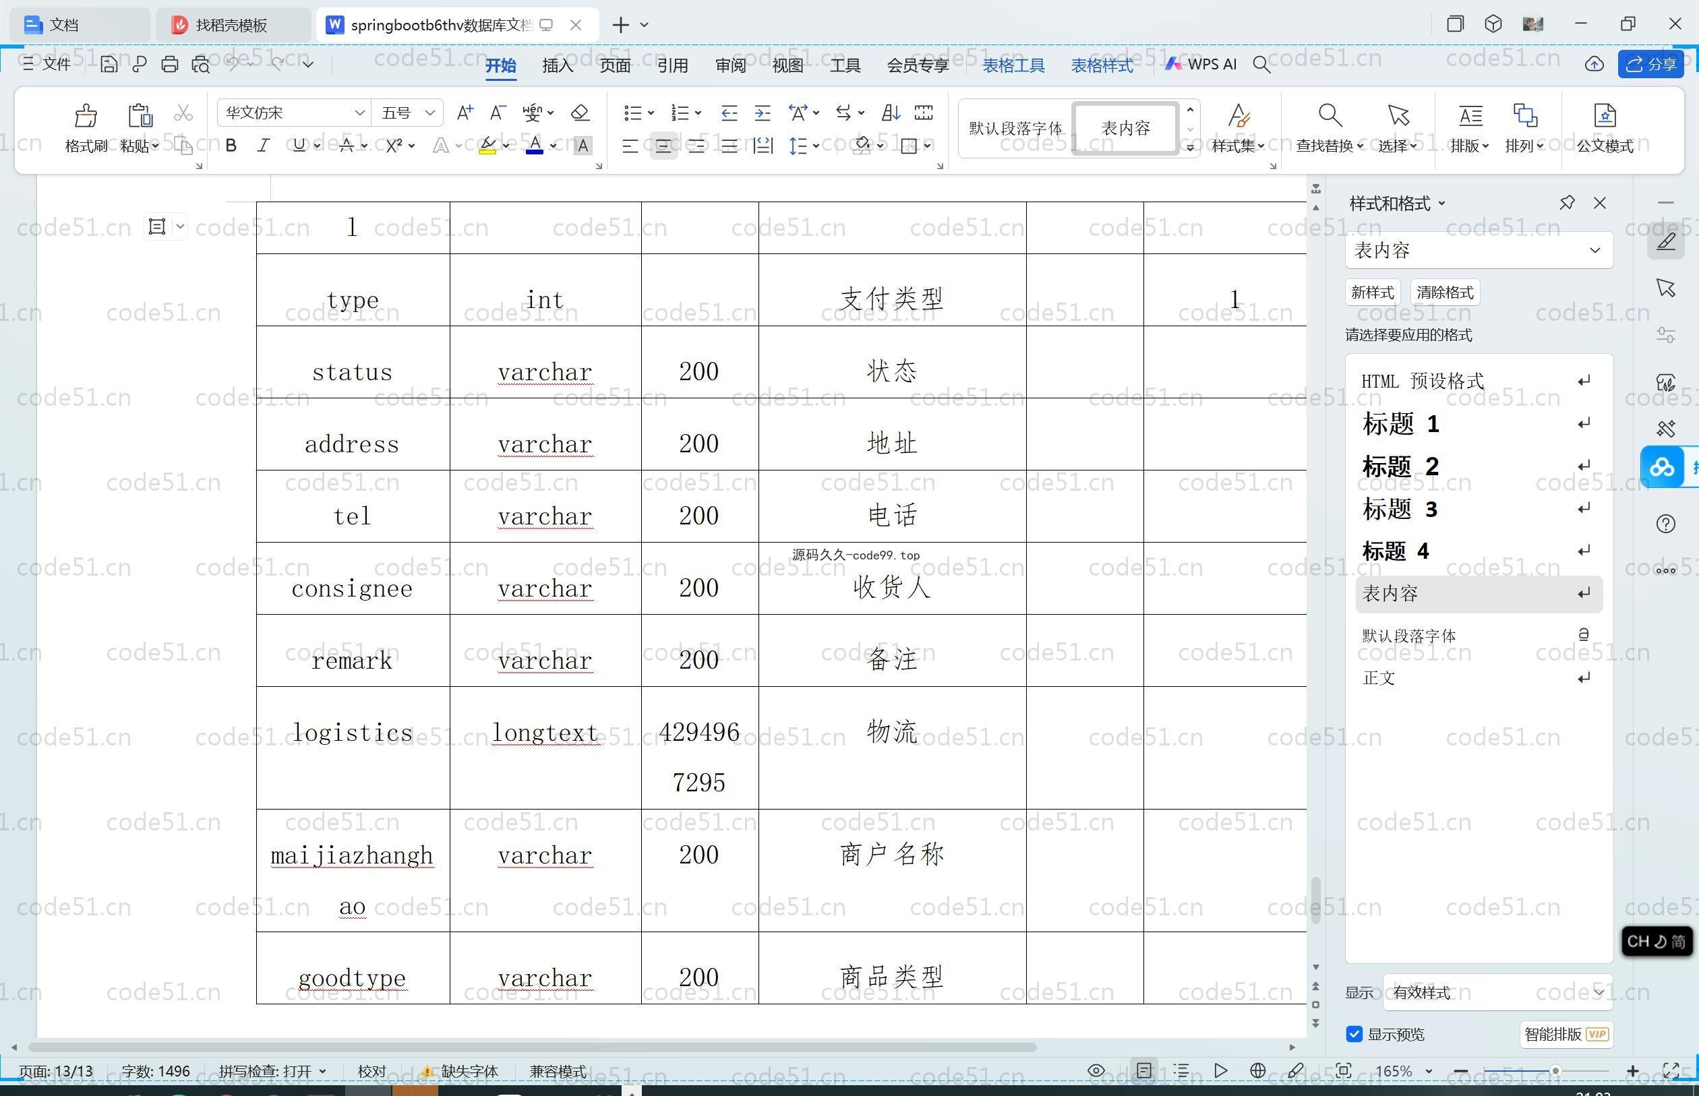Open the 表格工具 ribbon tab

[x=1013, y=65]
